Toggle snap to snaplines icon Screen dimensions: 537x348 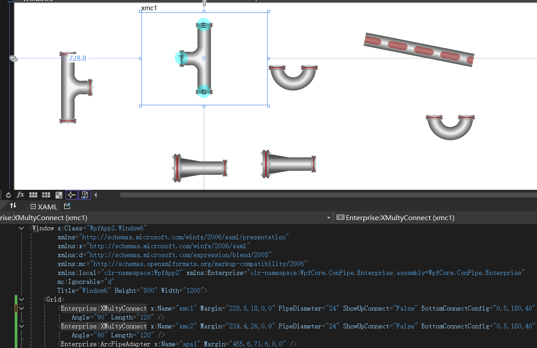point(71,195)
